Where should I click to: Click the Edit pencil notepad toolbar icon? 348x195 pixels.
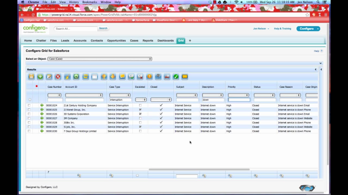49,77
